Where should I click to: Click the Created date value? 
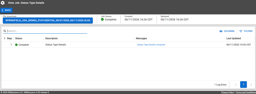point(138,20)
